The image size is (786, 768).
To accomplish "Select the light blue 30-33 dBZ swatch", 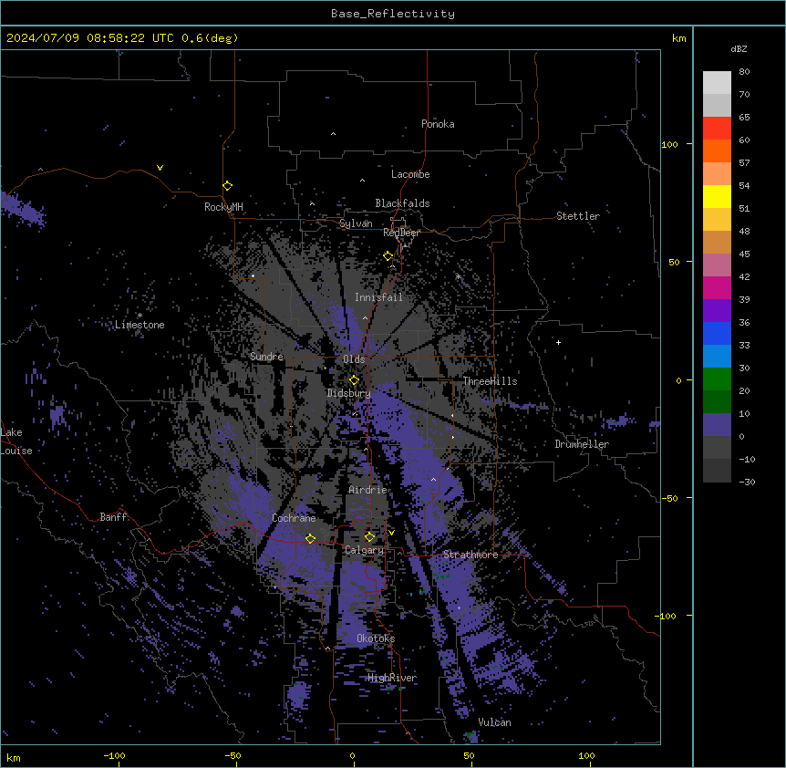I will pos(717,357).
